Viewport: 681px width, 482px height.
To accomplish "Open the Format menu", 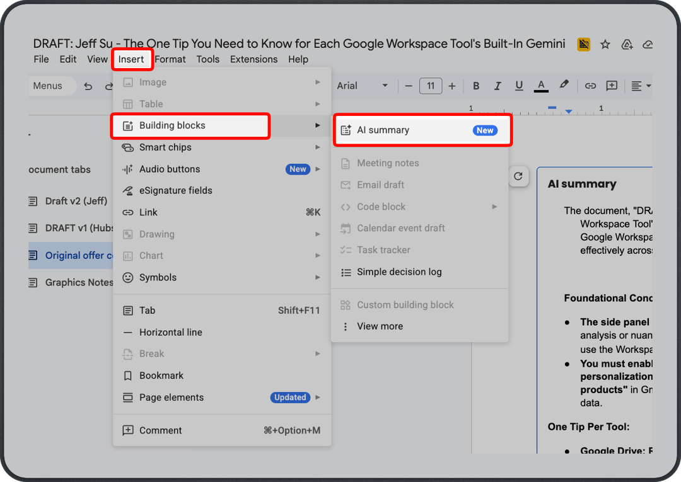I will [x=170, y=59].
